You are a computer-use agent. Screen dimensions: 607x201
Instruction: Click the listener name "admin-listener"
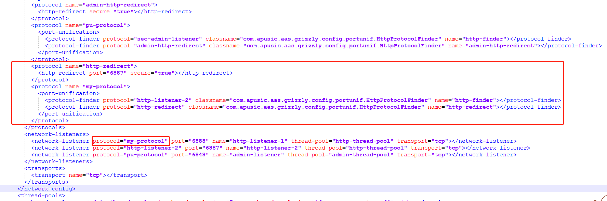pyautogui.click(x=256, y=155)
